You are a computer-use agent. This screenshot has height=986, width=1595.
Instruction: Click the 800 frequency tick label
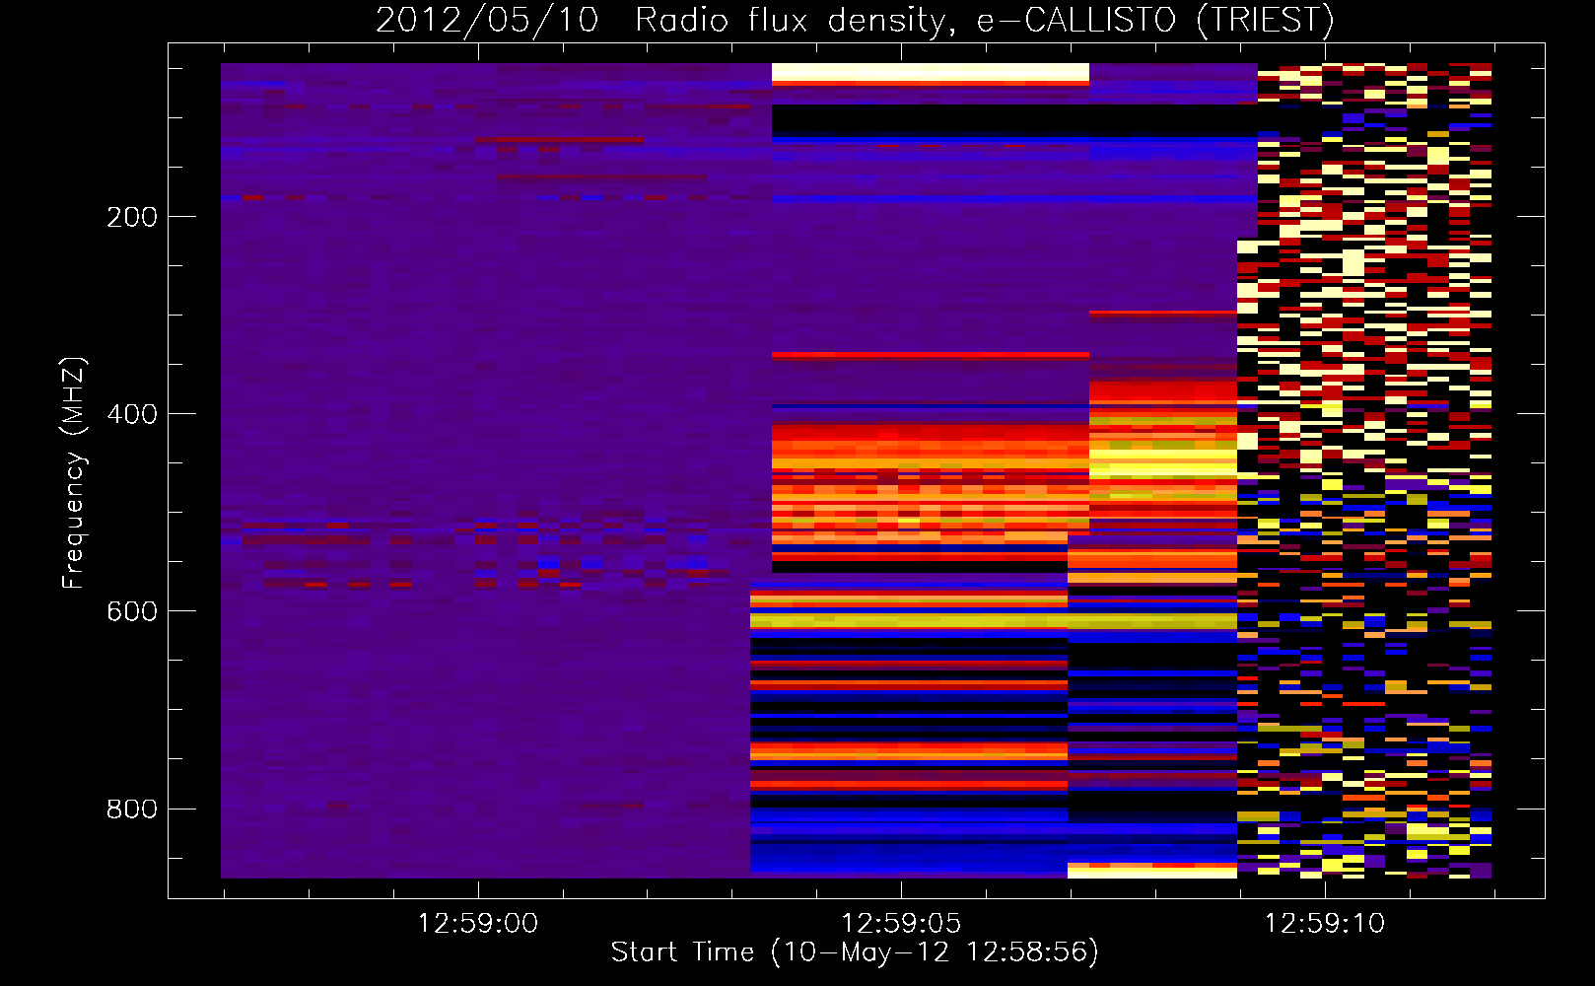[131, 809]
